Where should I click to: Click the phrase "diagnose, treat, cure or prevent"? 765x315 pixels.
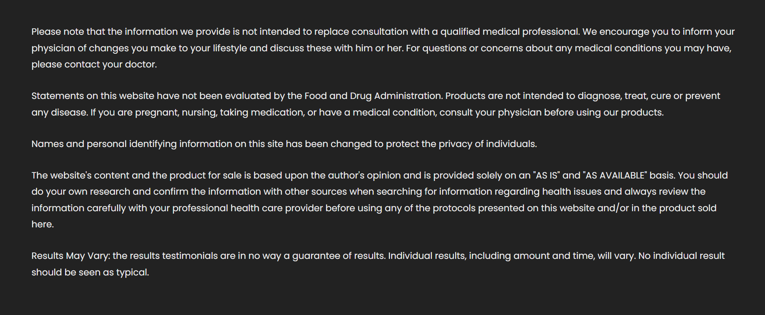(x=649, y=96)
